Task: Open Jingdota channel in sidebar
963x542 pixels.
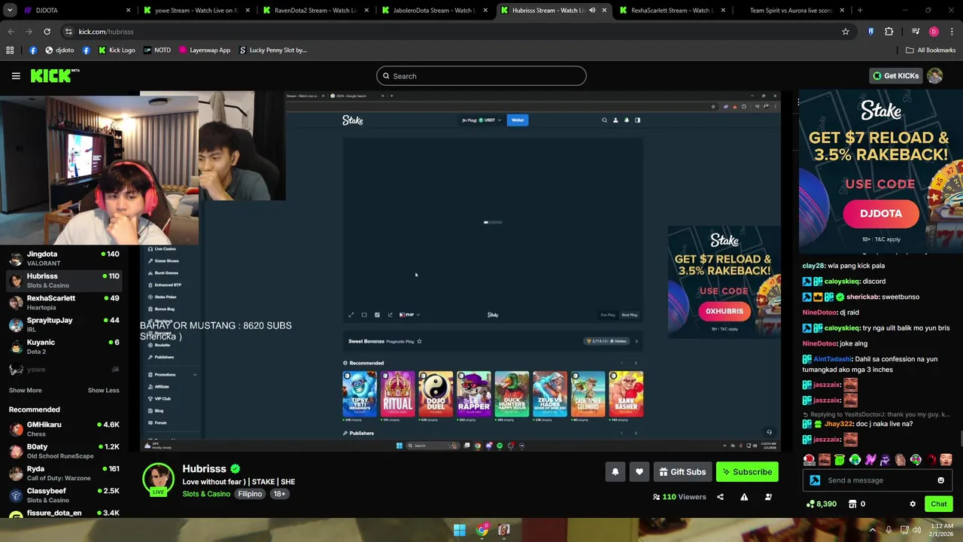Action: (x=64, y=258)
